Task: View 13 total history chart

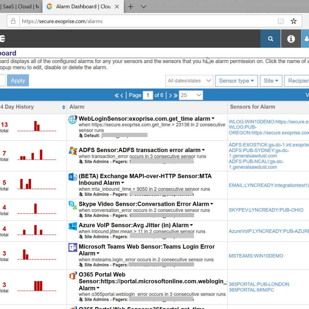Action: 37,126
